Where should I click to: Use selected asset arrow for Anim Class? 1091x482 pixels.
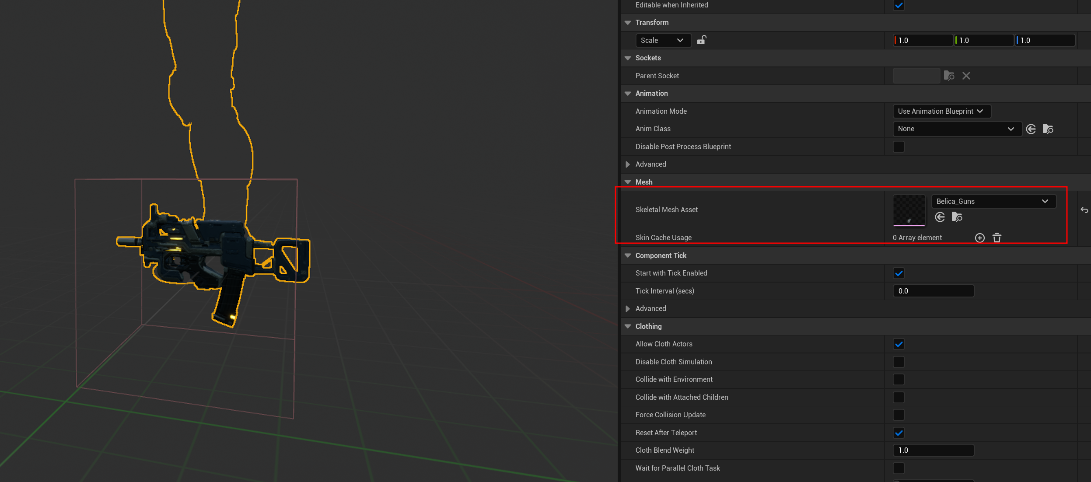(x=1031, y=129)
